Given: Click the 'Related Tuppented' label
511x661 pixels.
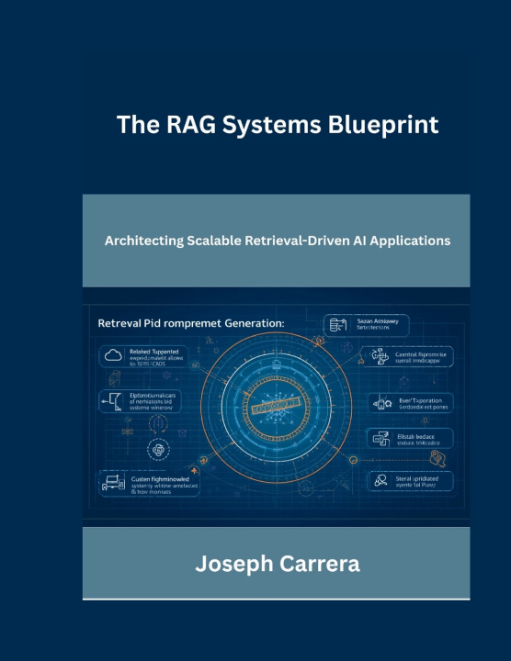Looking at the screenshot, I should pos(154,352).
